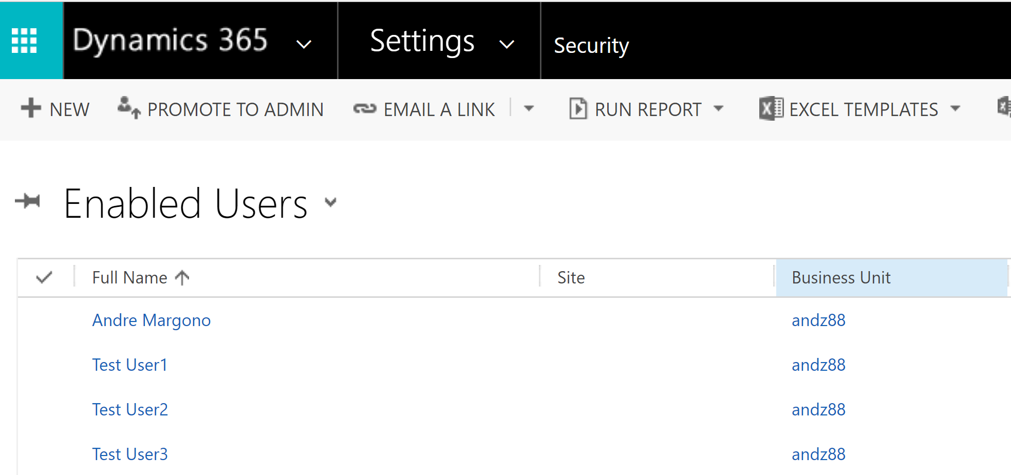Open the Test User2 record link
The width and height of the screenshot is (1011, 475).
(x=130, y=410)
